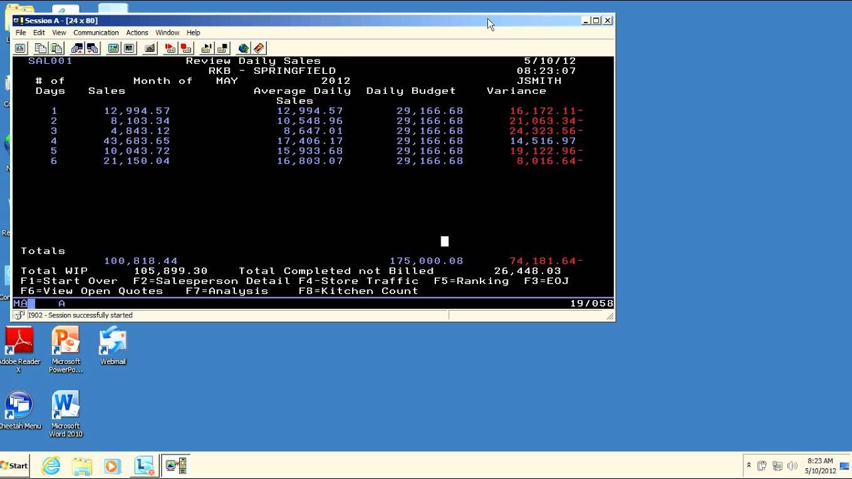Click cursor position indicator 19/058
852x479 pixels.
(592, 303)
